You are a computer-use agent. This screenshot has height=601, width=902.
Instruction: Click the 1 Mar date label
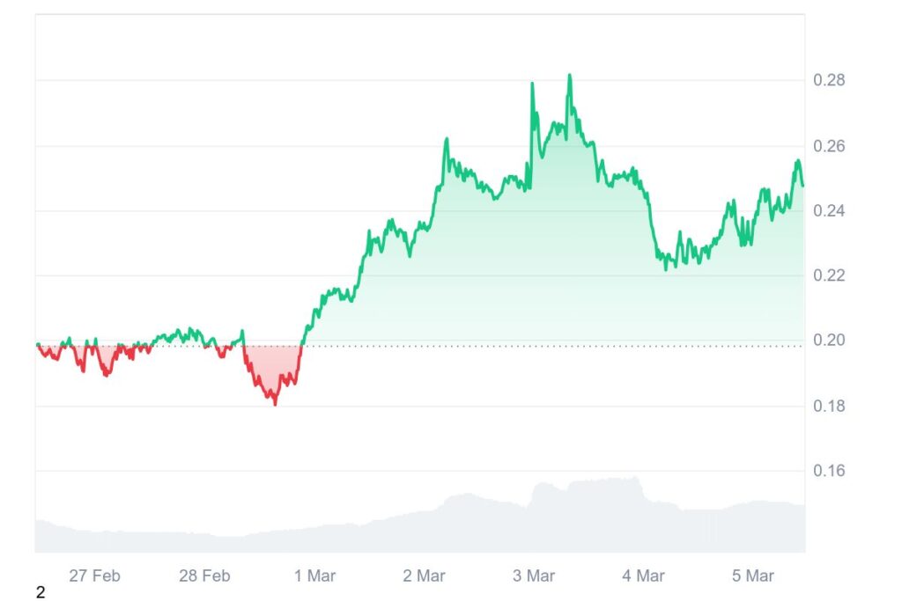(314, 576)
